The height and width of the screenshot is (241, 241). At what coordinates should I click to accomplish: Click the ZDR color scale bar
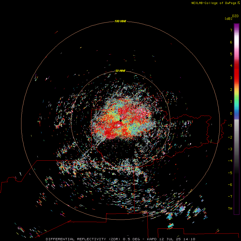tap(236, 119)
